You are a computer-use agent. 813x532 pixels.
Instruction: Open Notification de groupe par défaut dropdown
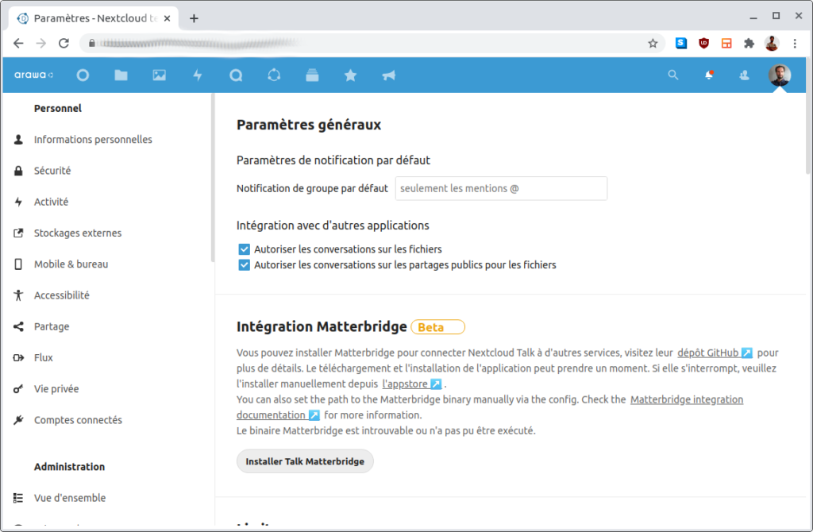501,188
